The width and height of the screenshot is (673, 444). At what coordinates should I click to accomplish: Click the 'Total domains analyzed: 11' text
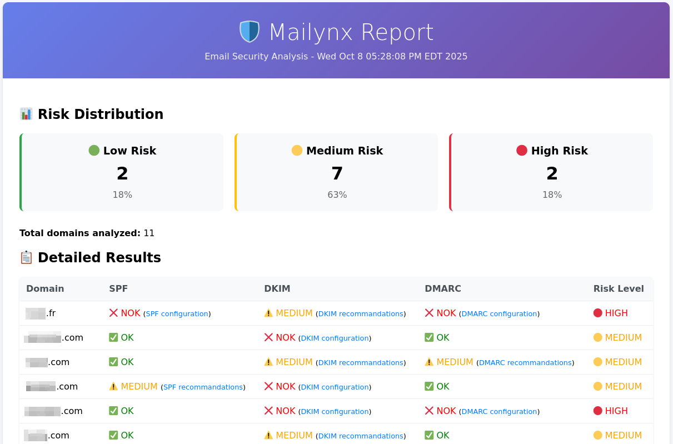tap(87, 233)
